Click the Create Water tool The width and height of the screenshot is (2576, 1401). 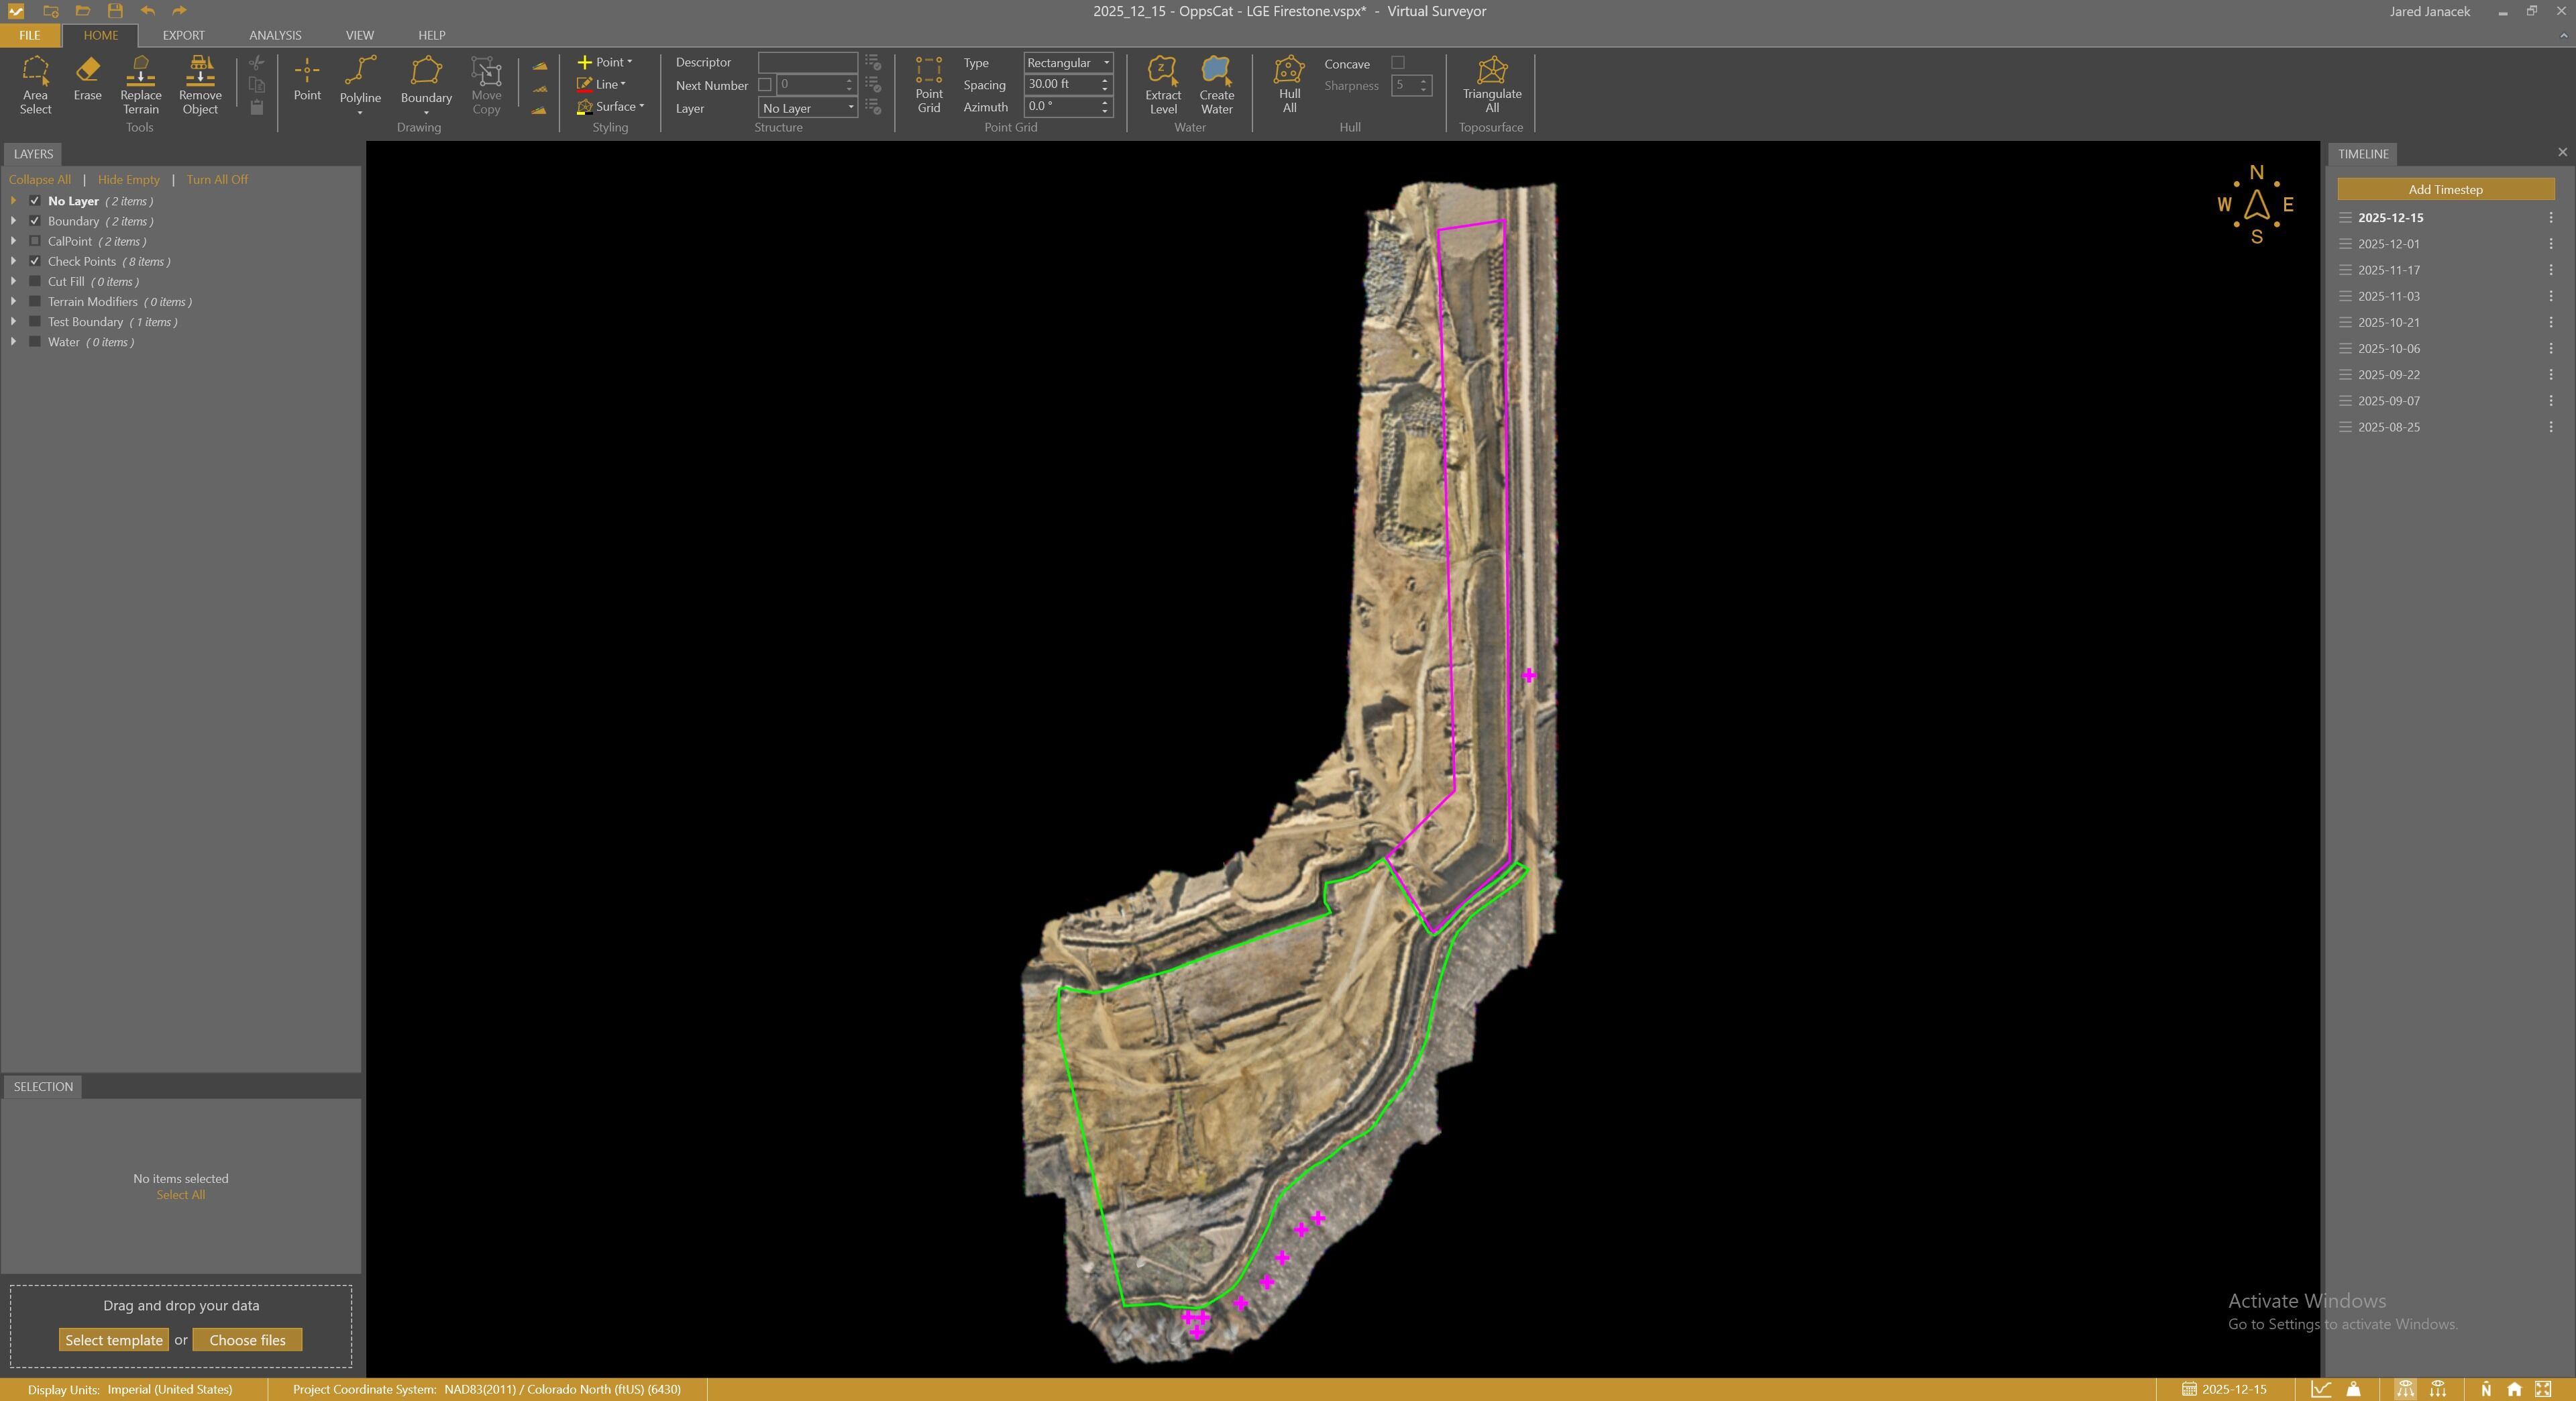pos(1217,85)
